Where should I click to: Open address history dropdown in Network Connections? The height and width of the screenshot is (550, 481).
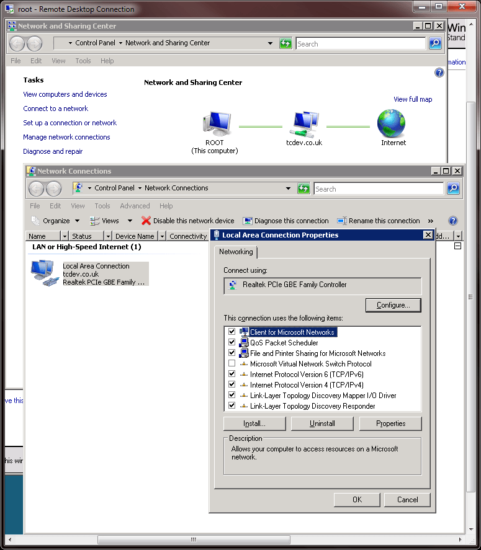click(288, 189)
